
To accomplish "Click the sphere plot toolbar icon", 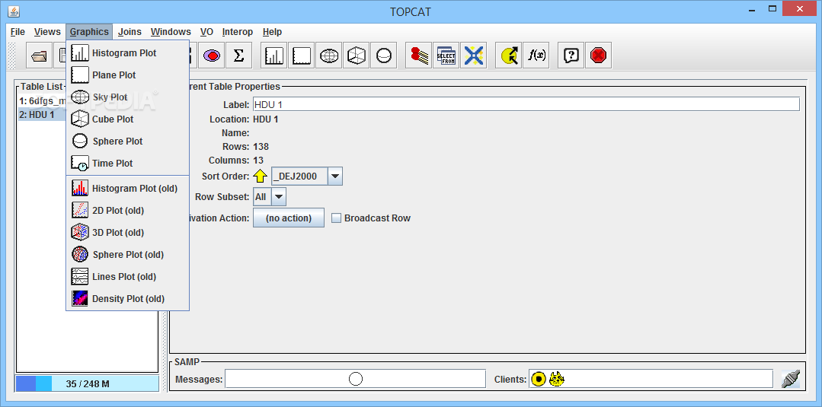I will pyautogui.click(x=383, y=56).
